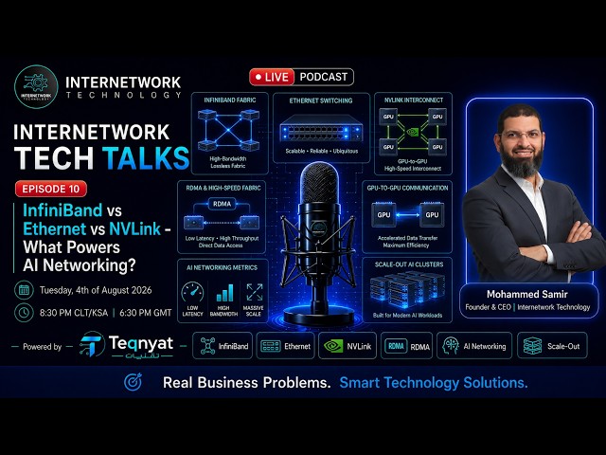Click the Ethernet Switching switch illustration
This screenshot has width=606, height=455.
321,128
